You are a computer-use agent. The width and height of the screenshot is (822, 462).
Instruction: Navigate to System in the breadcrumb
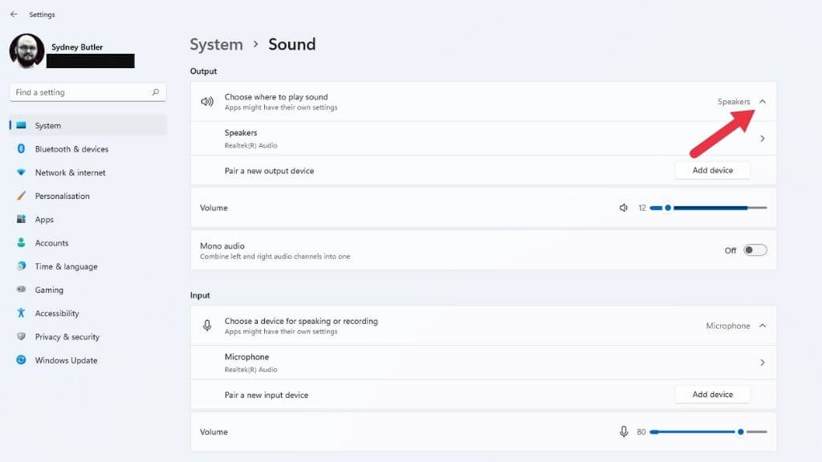216,44
